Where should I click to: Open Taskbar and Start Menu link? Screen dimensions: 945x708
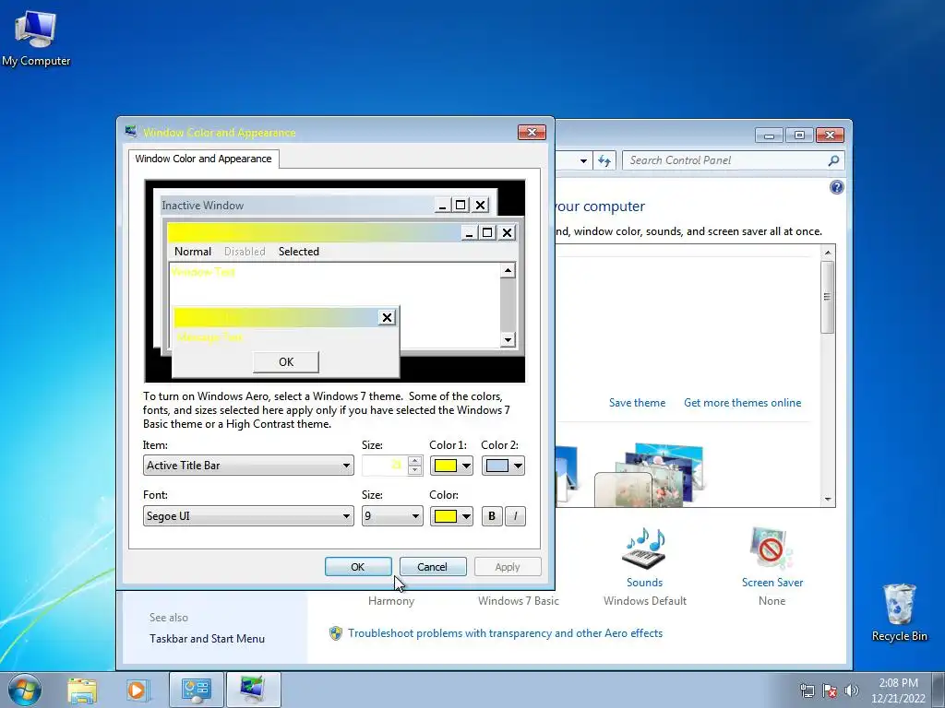[x=207, y=639]
